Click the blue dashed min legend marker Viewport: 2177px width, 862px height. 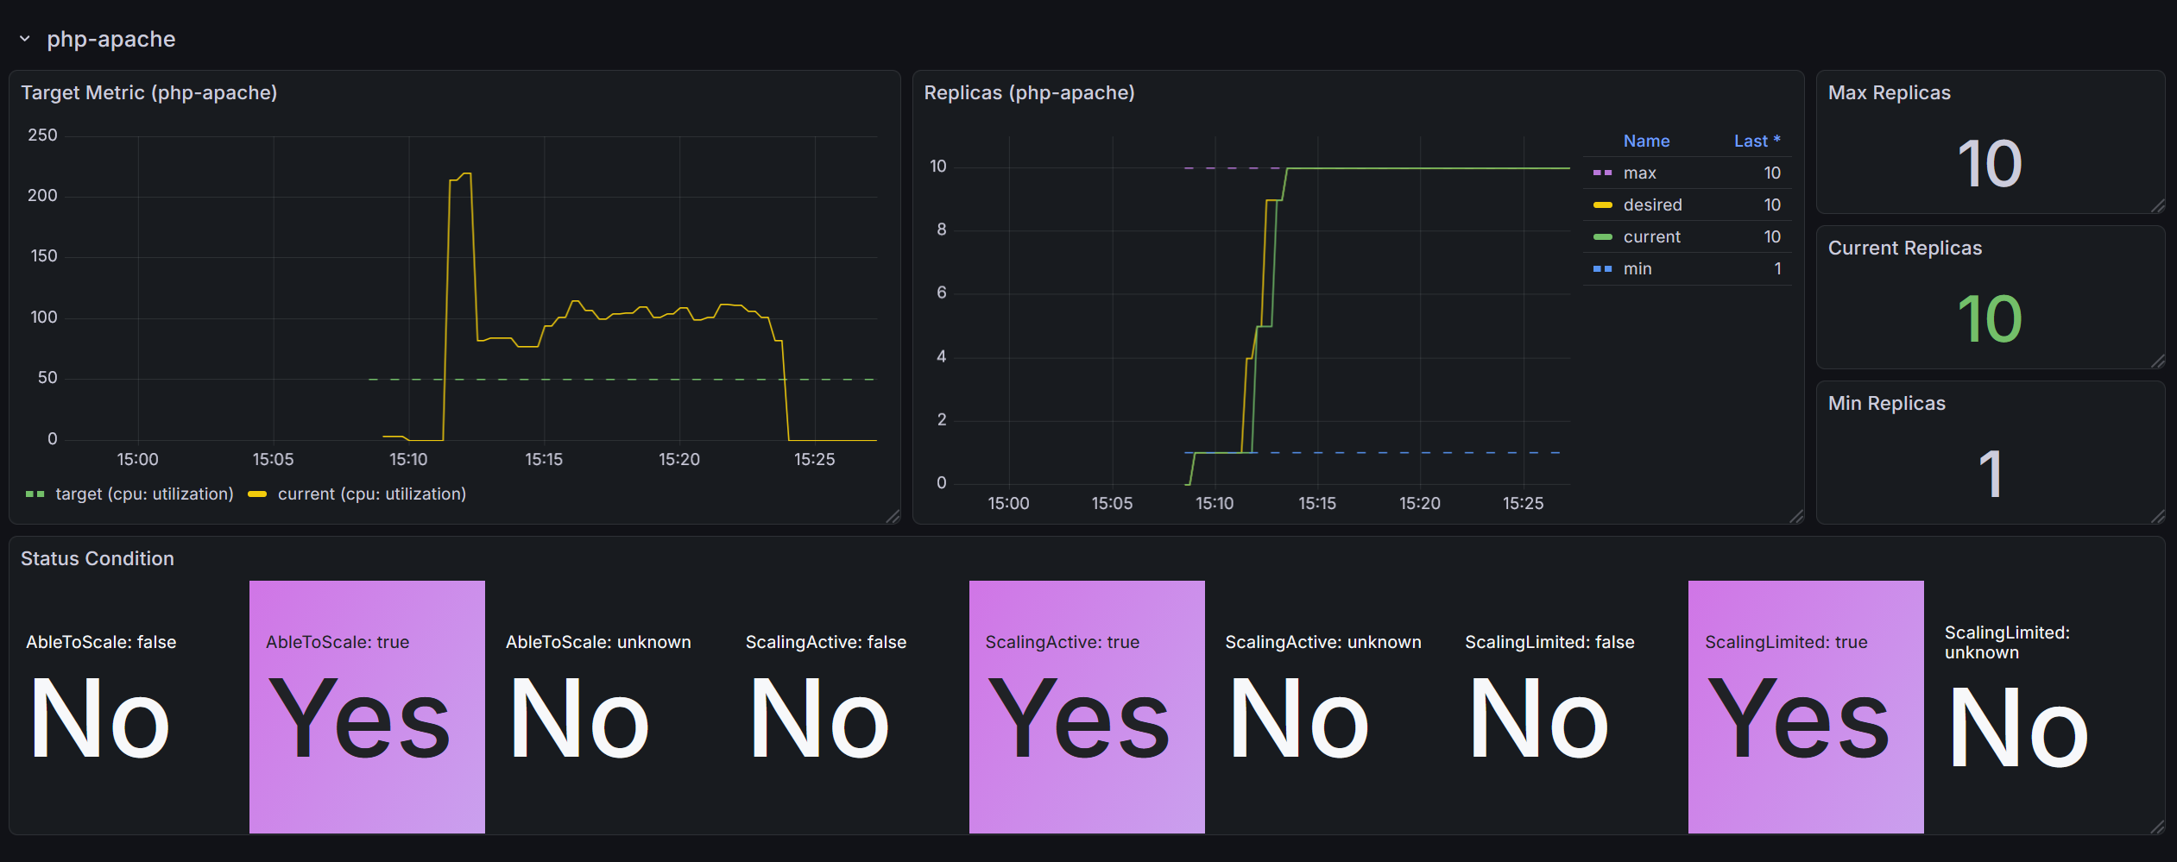click(x=1604, y=268)
